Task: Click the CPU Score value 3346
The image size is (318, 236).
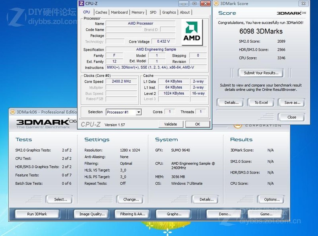Action: point(281,58)
